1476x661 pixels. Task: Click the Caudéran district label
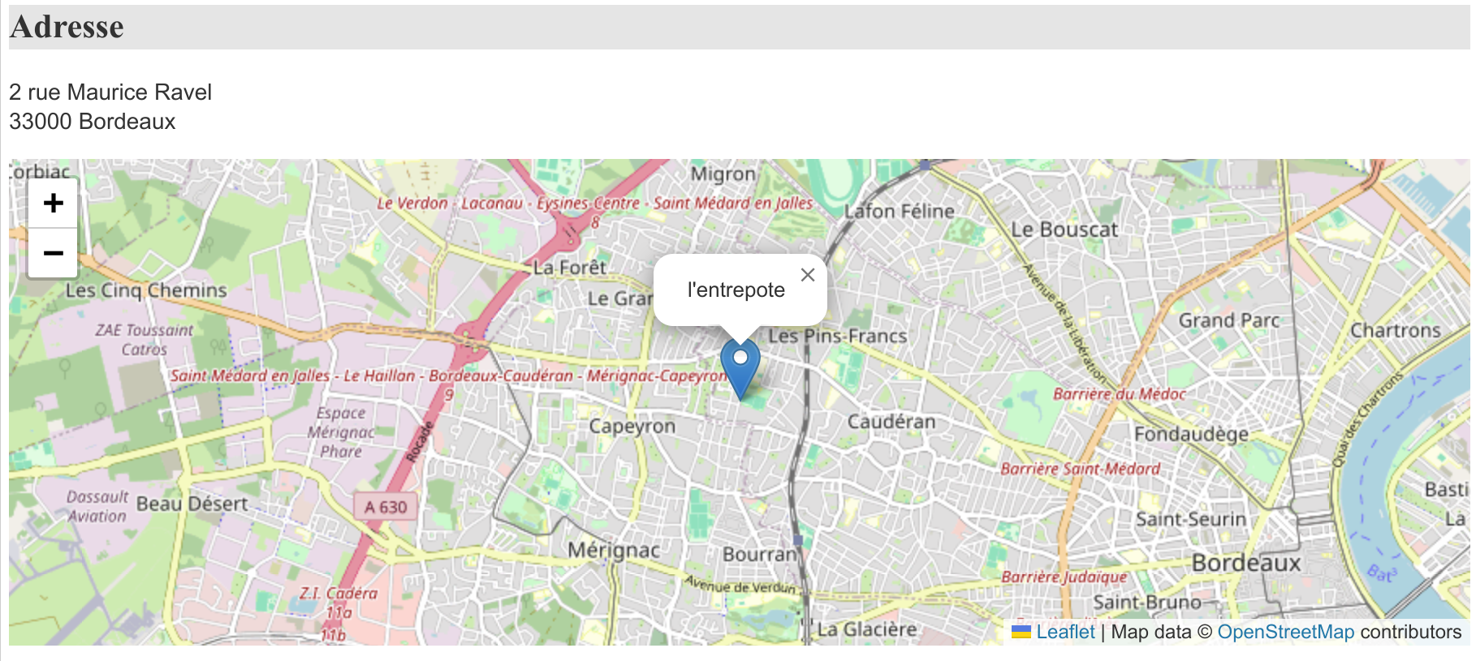pyautogui.click(x=891, y=422)
